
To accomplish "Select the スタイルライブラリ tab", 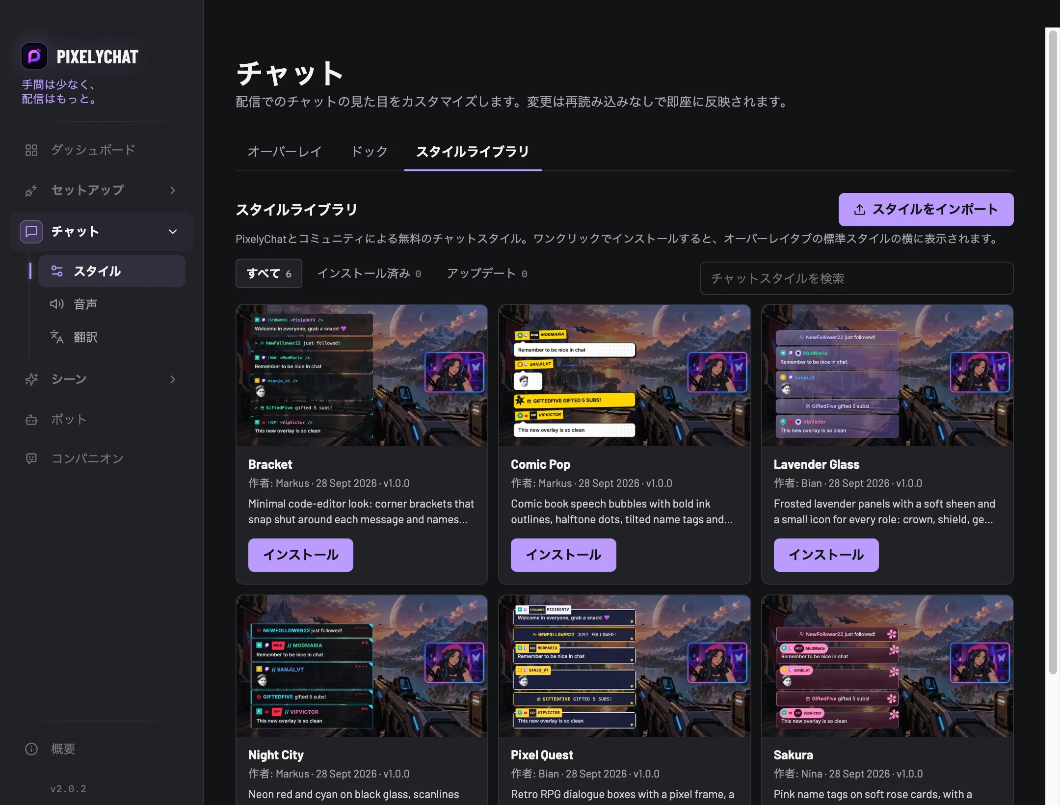I will [x=473, y=152].
